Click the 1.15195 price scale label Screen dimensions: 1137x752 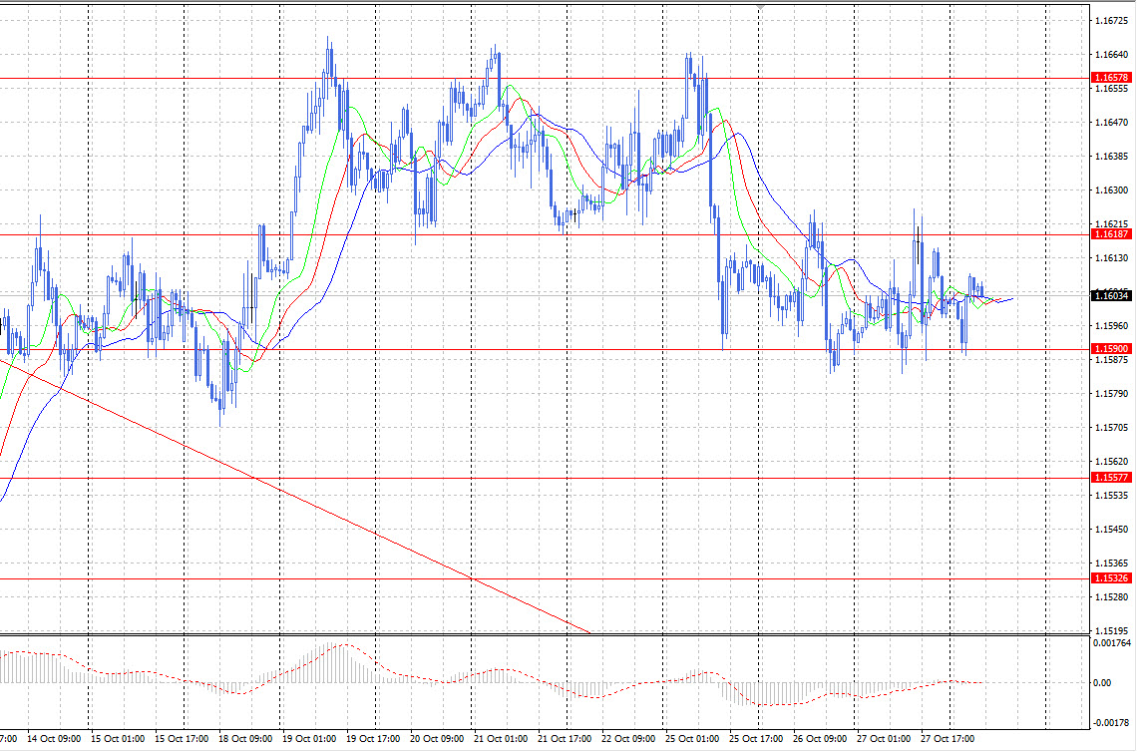(1111, 631)
